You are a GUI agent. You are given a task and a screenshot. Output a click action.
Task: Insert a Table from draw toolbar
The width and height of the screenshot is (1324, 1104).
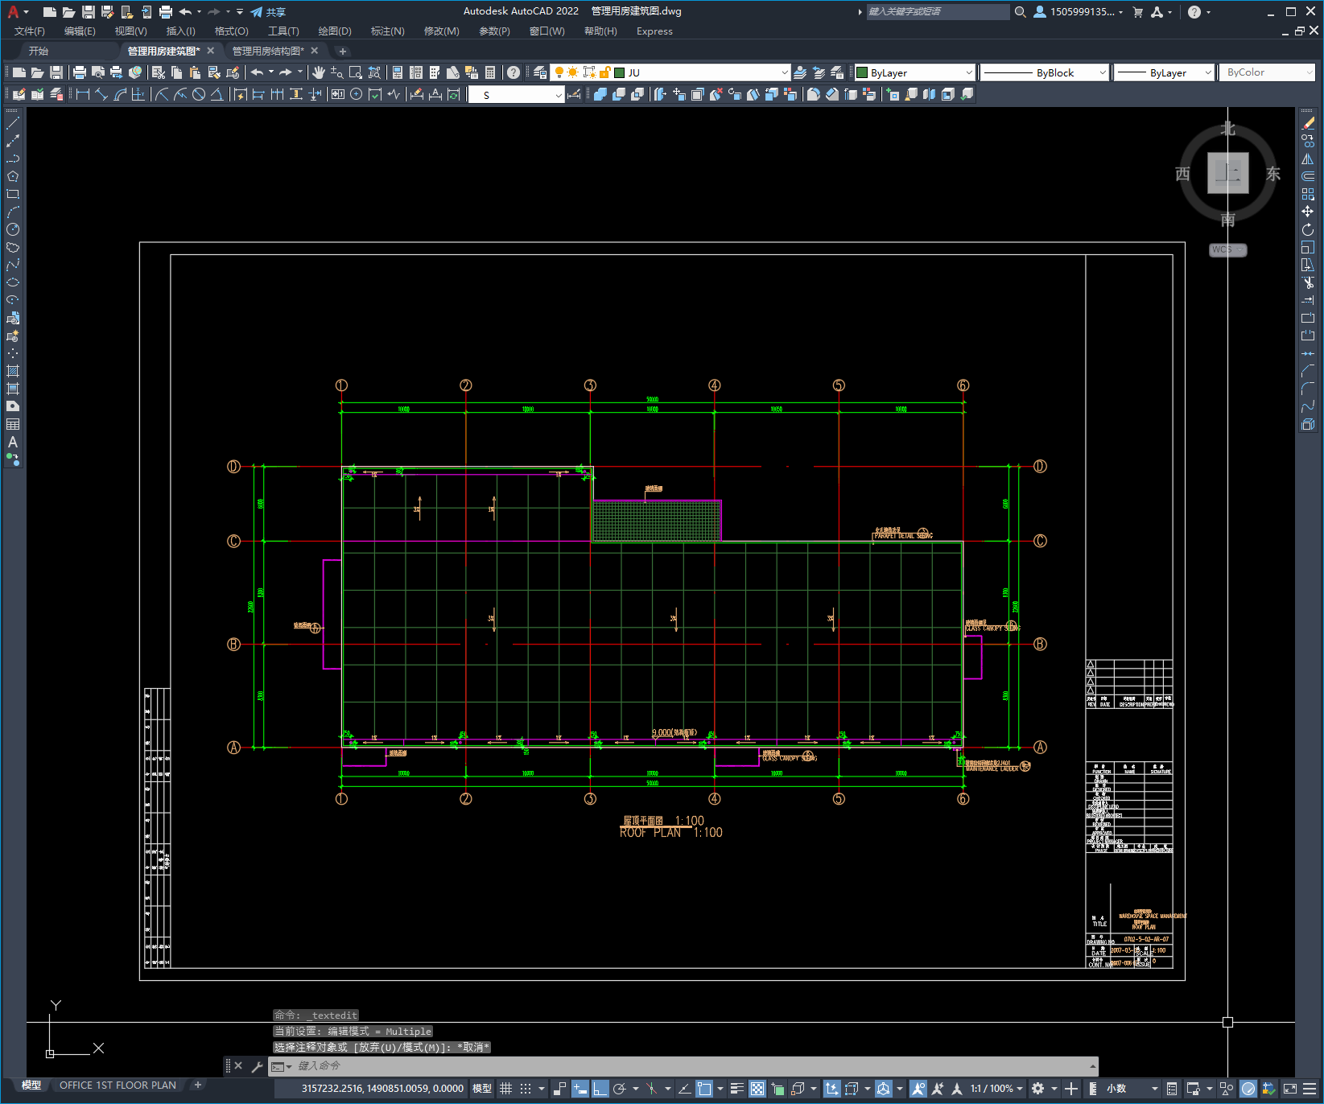(13, 424)
